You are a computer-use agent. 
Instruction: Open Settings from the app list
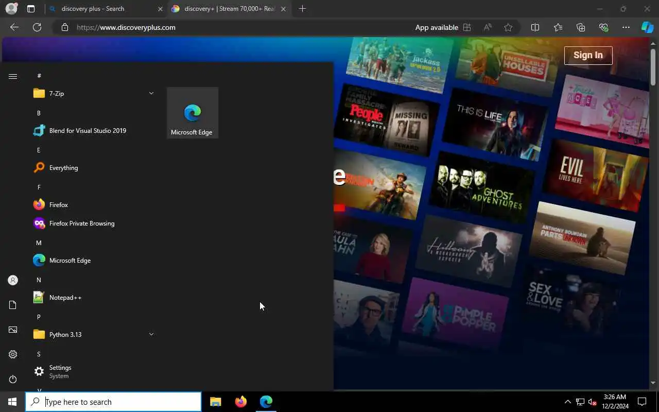[94, 371]
